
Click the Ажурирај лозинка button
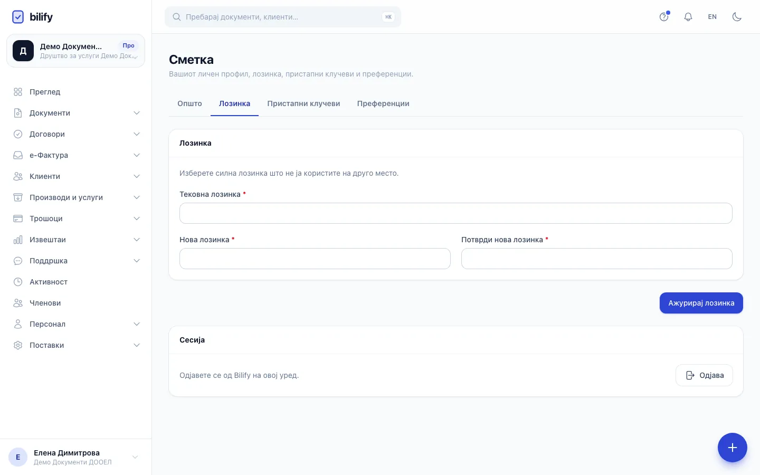(701, 303)
